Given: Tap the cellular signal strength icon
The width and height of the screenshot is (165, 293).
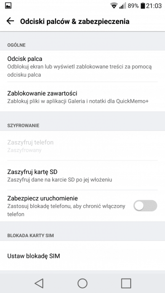Looking at the screenshot, I should (x=122, y=5).
